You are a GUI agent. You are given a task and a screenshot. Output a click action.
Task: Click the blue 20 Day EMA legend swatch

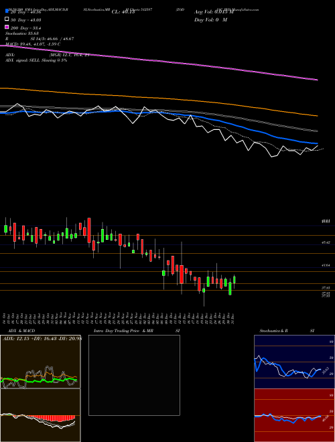coord(7,11)
